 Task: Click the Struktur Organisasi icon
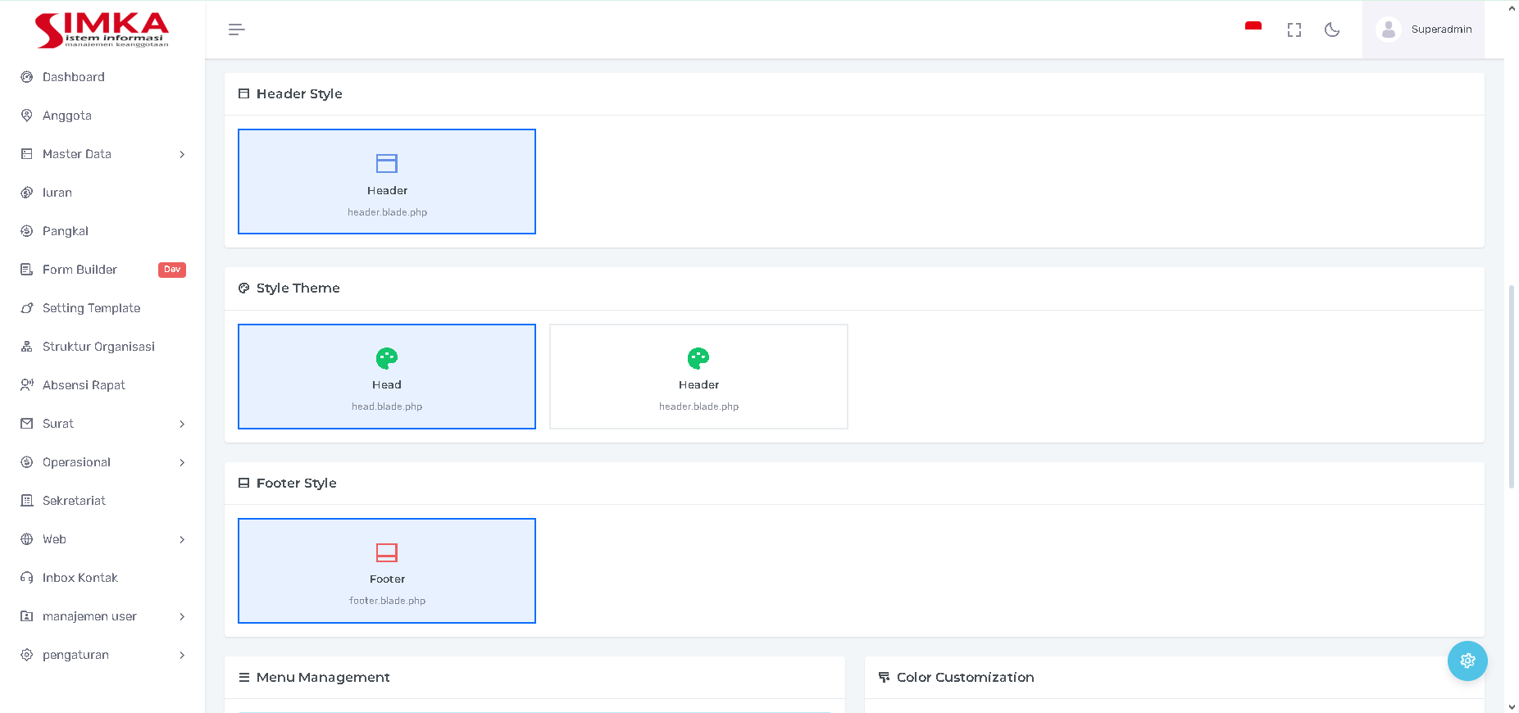tap(27, 347)
